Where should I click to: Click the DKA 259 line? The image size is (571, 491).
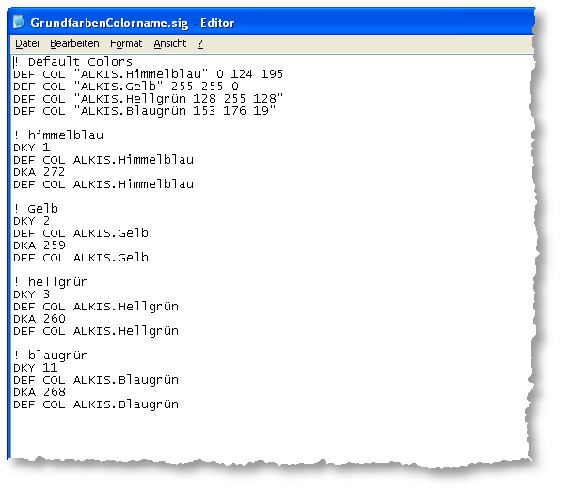click(x=40, y=245)
